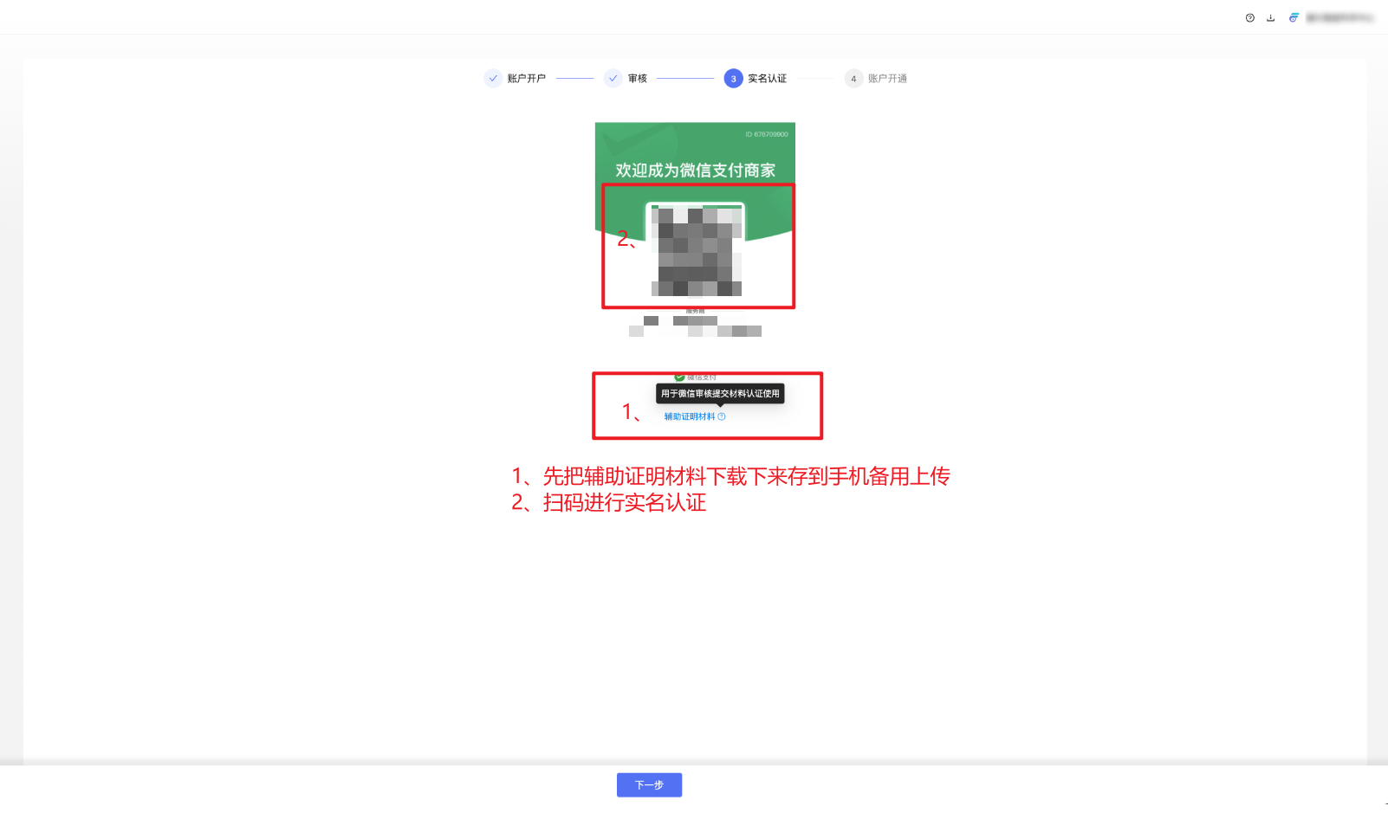Download the 辅助证明材料 link
Image resolution: width=1388 pixels, height=832 pixels.
click(690, 416)
